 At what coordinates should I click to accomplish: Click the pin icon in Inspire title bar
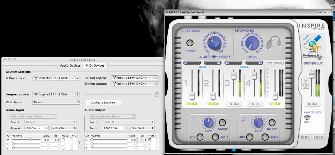click(x=320, y=13)
